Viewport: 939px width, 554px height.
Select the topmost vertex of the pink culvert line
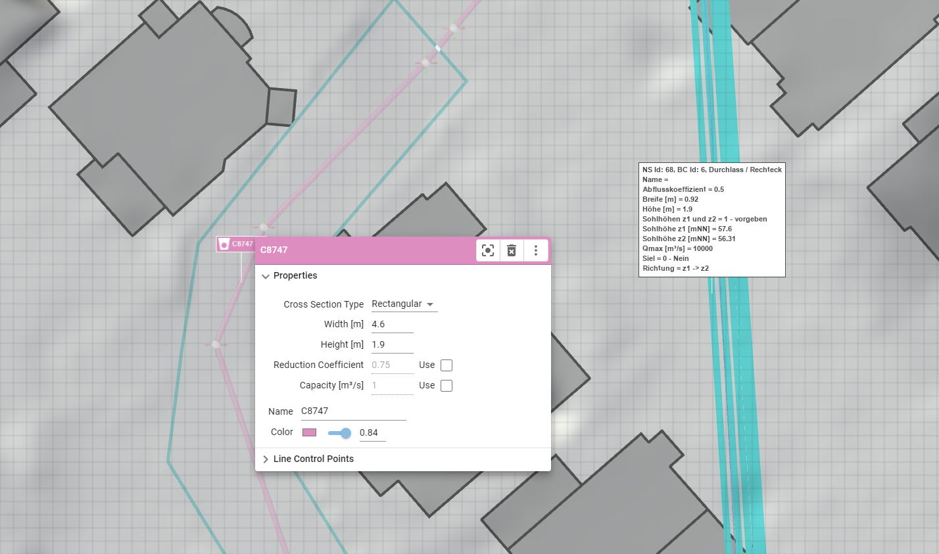453,28
